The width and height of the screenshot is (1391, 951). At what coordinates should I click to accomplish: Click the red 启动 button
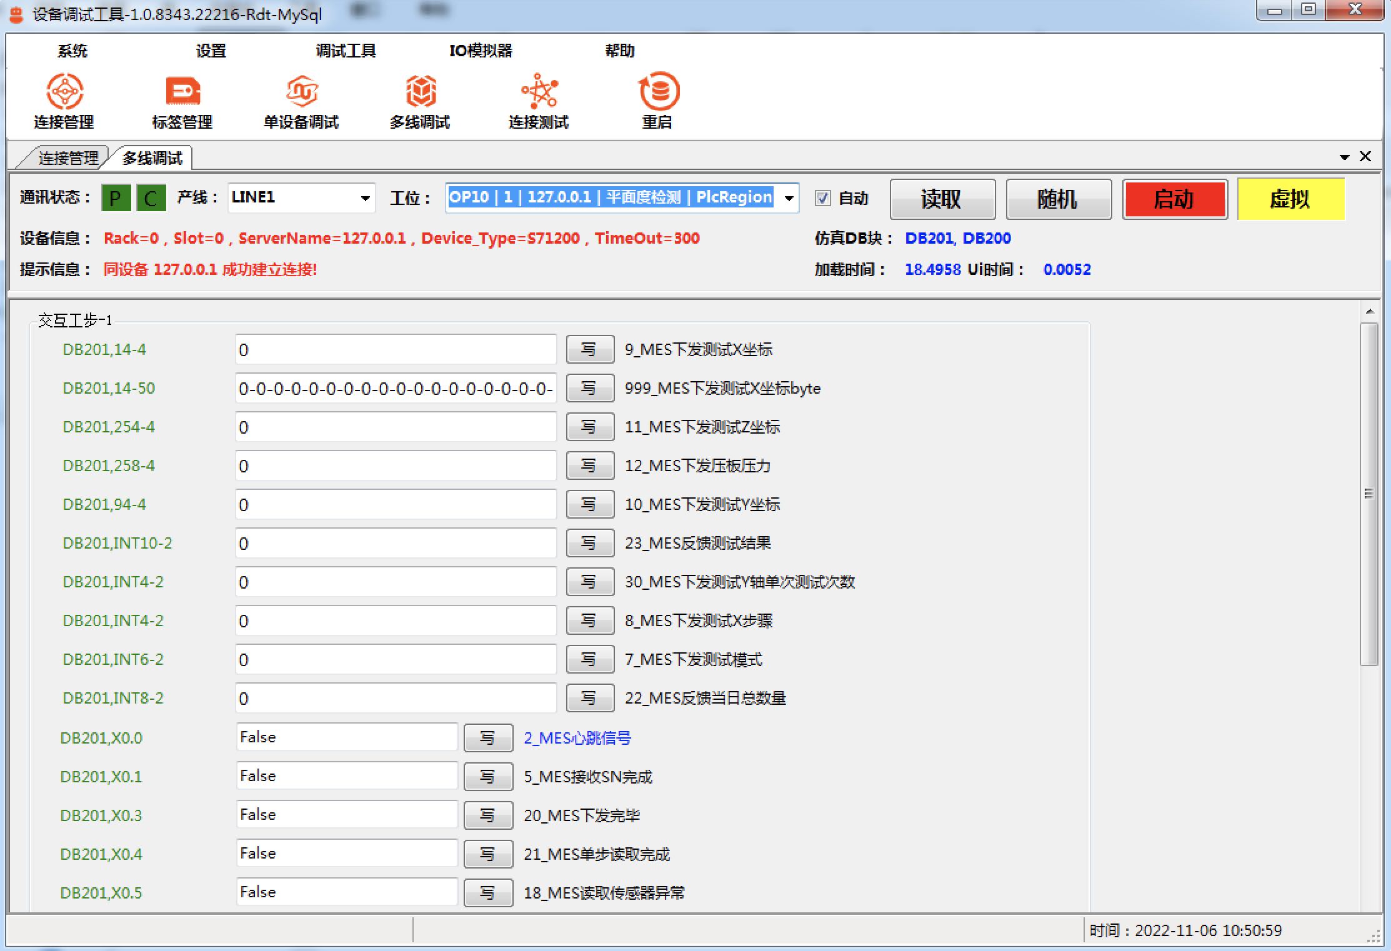1174,199
